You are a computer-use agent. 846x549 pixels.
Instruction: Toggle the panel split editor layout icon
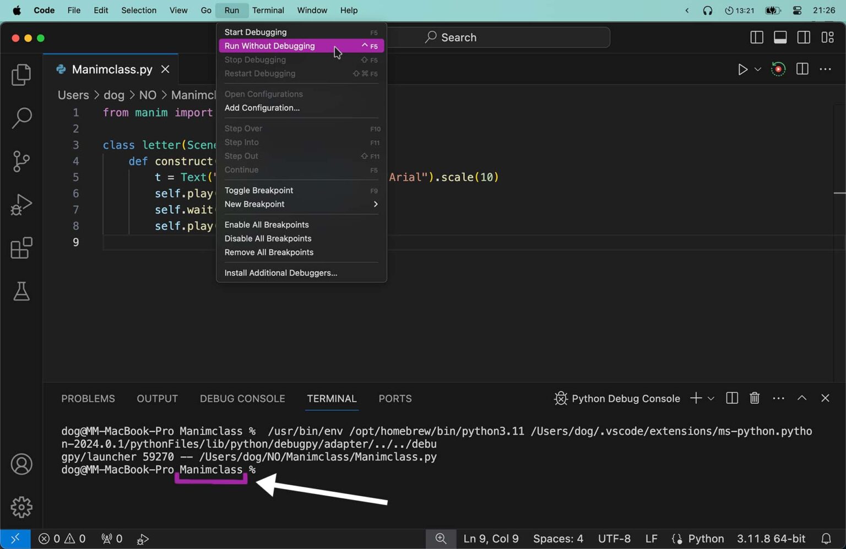tap(731, 398)
